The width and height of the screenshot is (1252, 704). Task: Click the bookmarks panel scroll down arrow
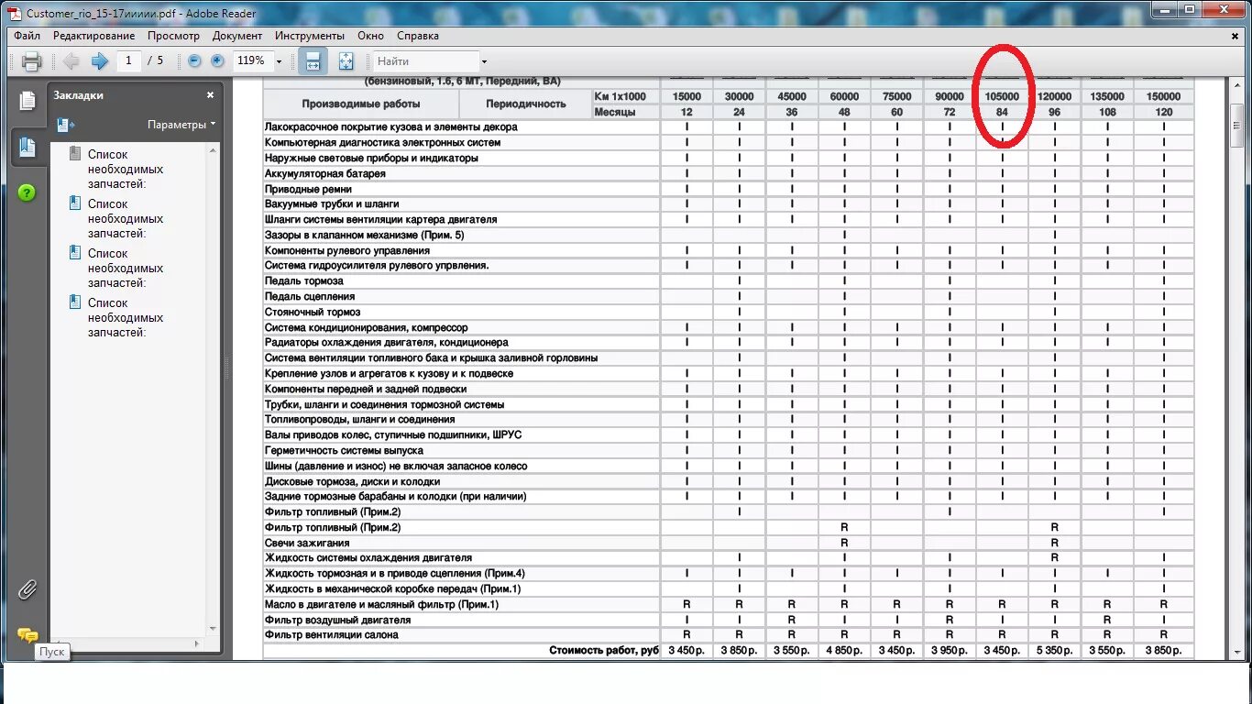coord(214,629)
